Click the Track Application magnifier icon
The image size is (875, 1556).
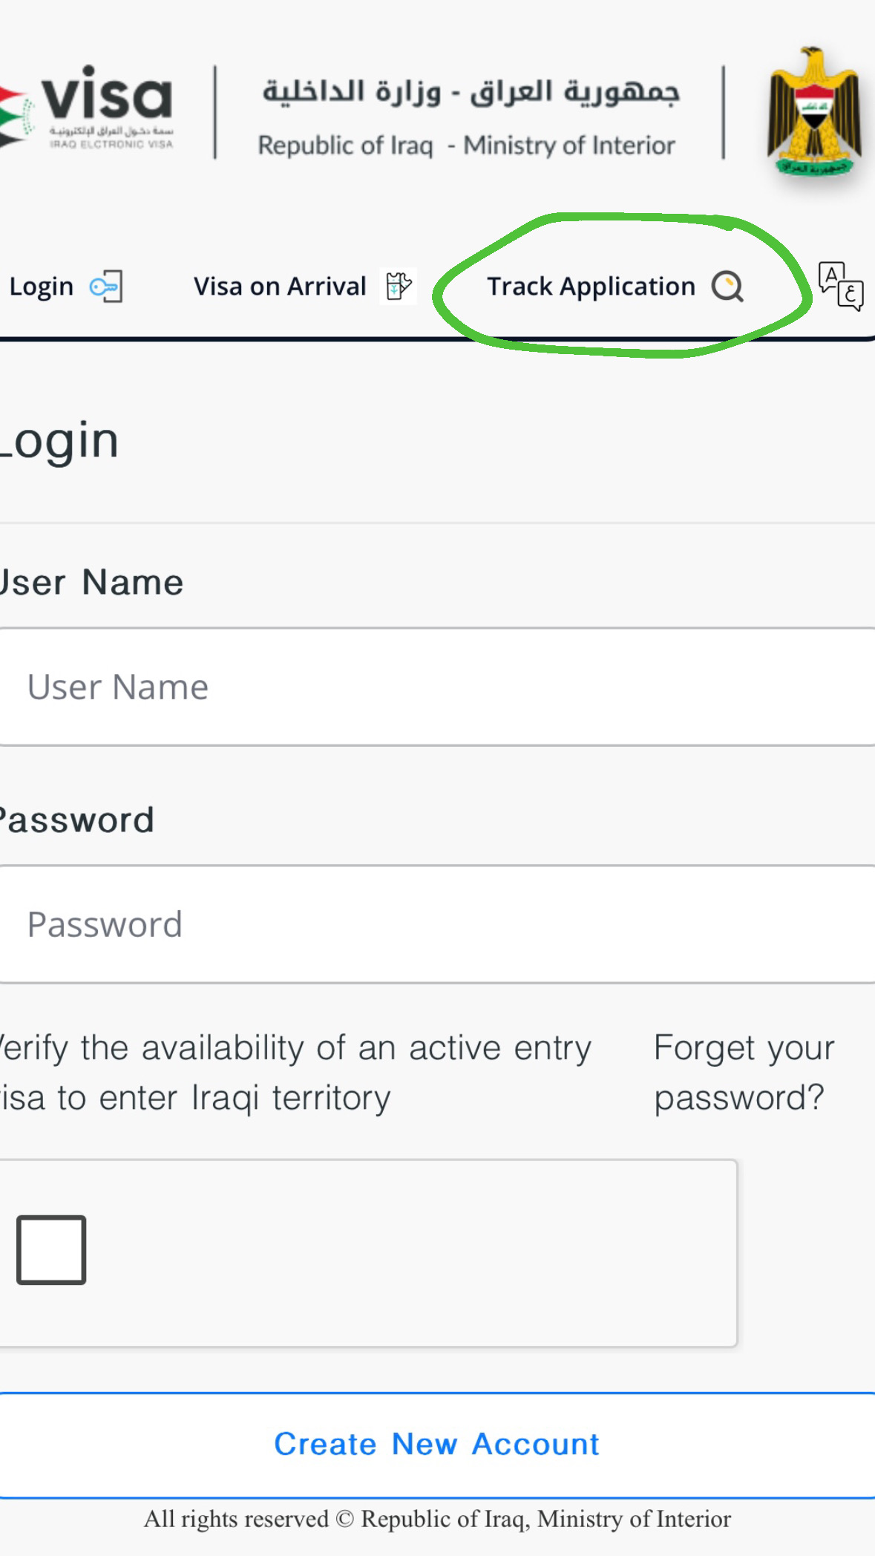coord(727,287)
